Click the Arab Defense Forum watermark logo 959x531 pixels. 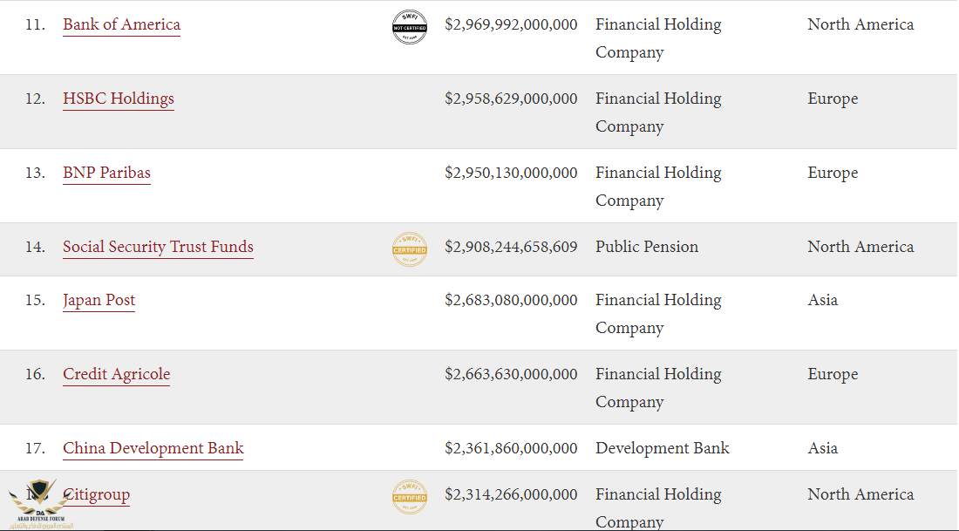[x=38, y=504]
